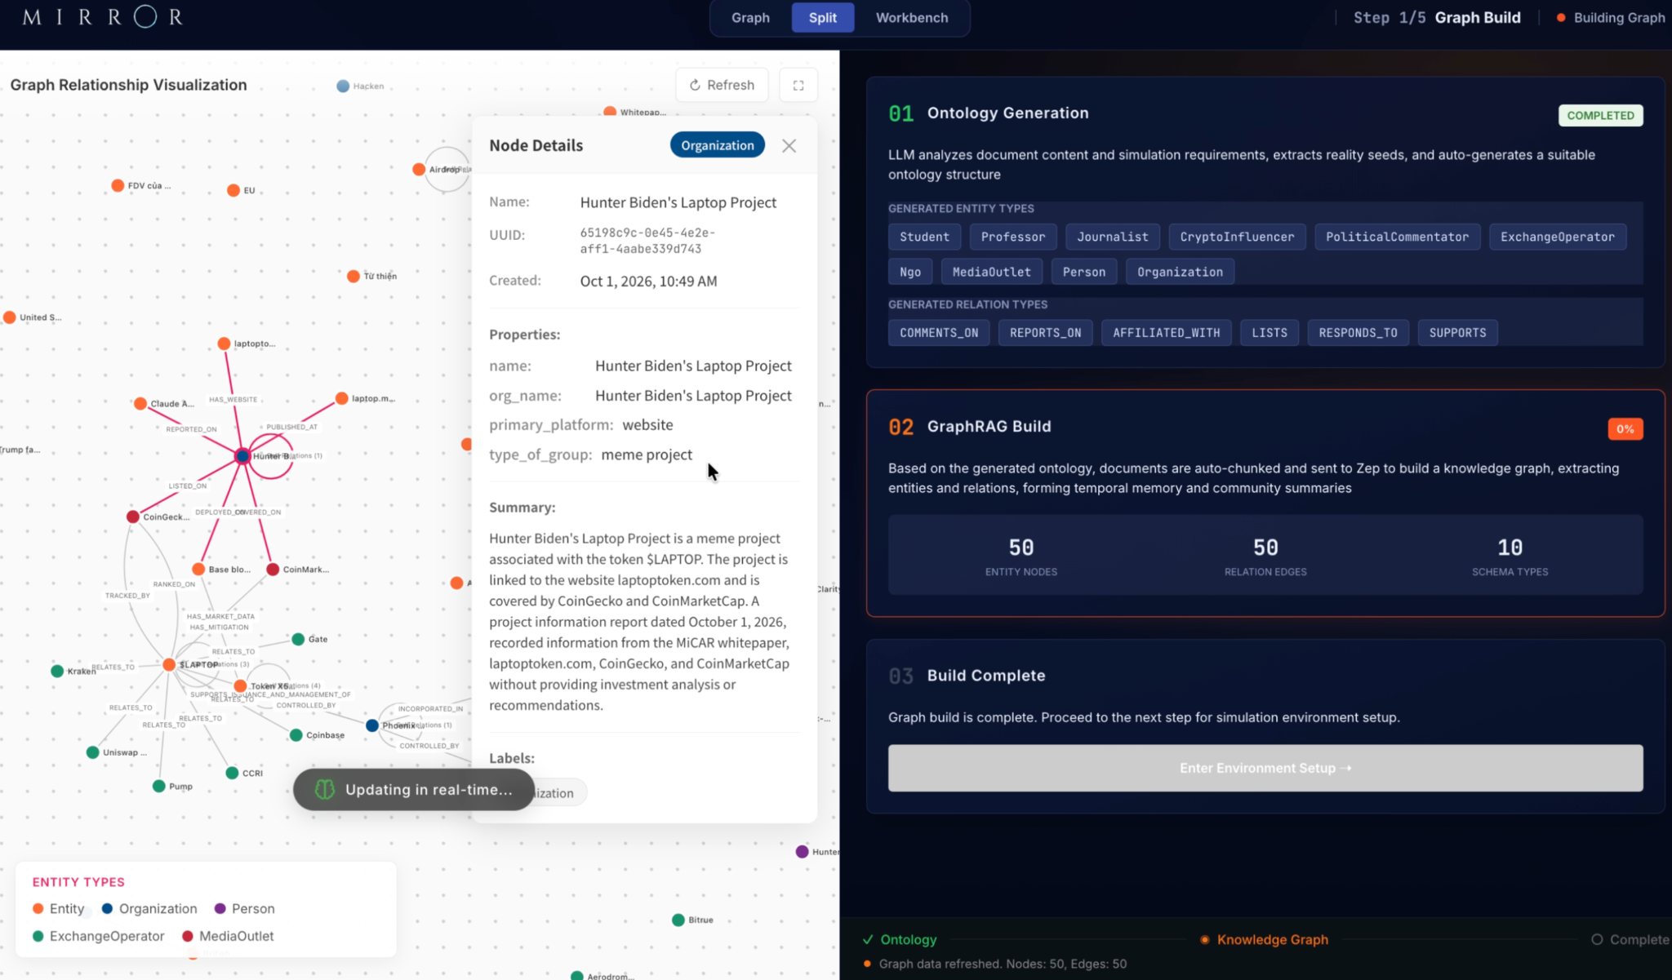1672x980 pixels.
Task: Click the PoliticalCommentator entity type tag
Action: (1397, 237)
